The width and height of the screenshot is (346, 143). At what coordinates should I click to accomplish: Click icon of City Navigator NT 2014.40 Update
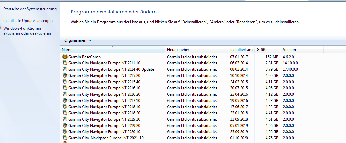[x=65, y=69]
